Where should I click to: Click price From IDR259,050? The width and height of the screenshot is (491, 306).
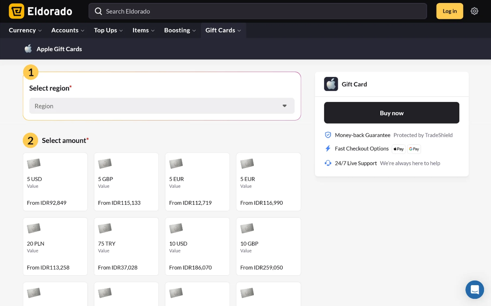[x=261, y=267]
